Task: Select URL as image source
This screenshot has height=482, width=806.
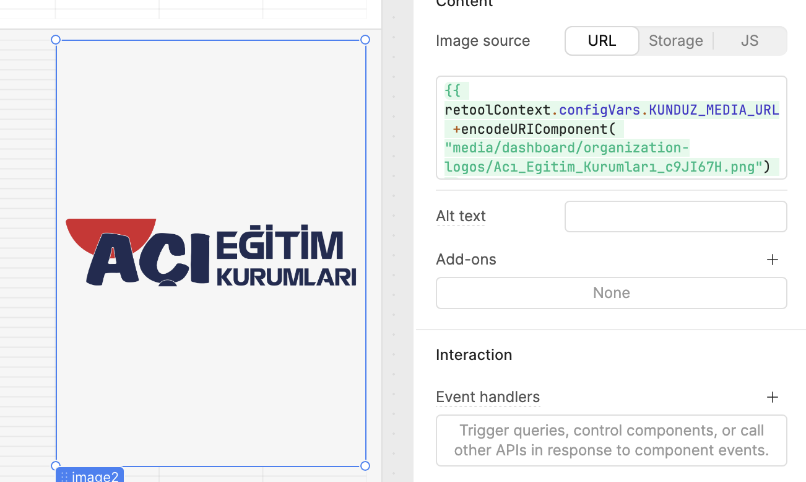Action: [x=602, y=41]
